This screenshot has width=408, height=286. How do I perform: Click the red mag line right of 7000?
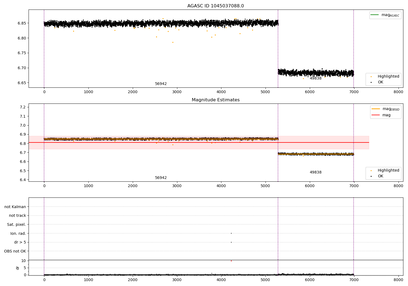pyautogui.click(x=361, y=142)
